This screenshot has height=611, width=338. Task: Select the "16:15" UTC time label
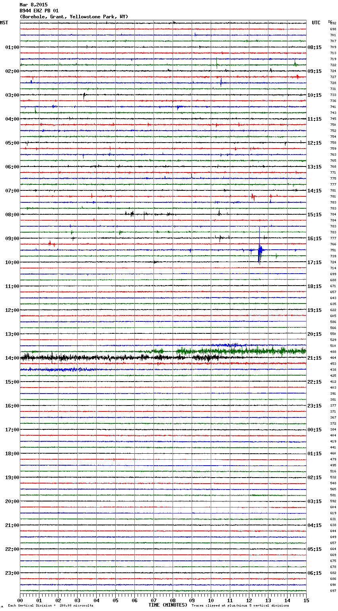click(315, 239)
